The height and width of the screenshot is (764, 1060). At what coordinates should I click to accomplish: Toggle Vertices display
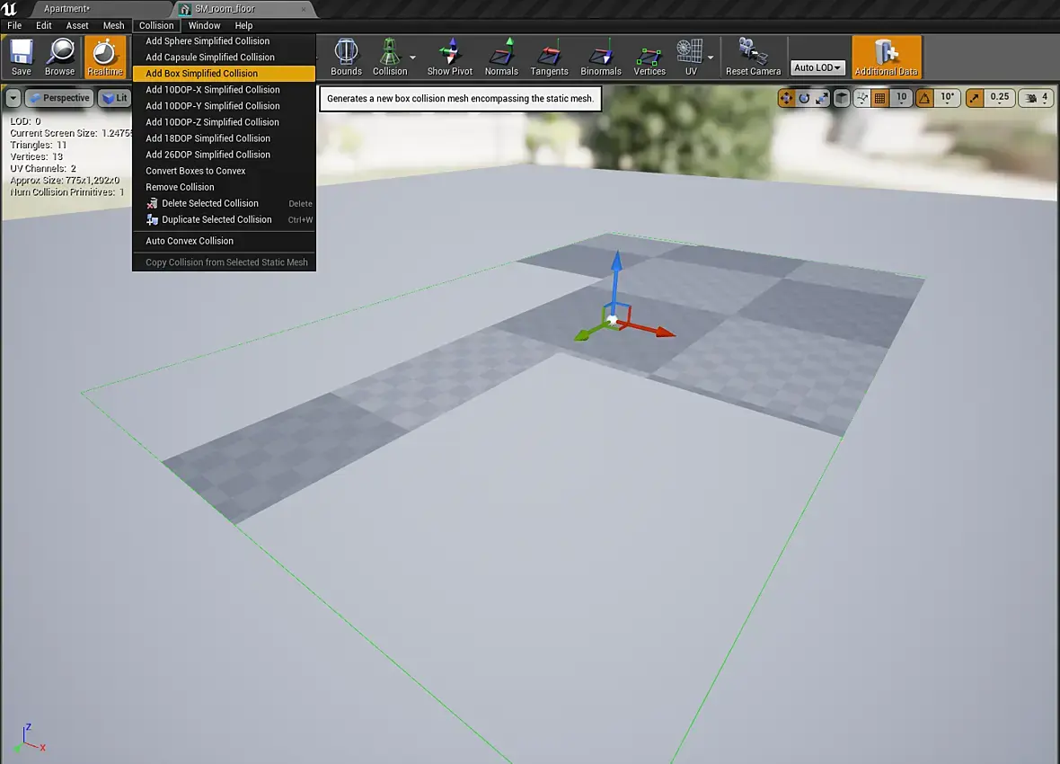pyautogui.click(x=649, y=57)
